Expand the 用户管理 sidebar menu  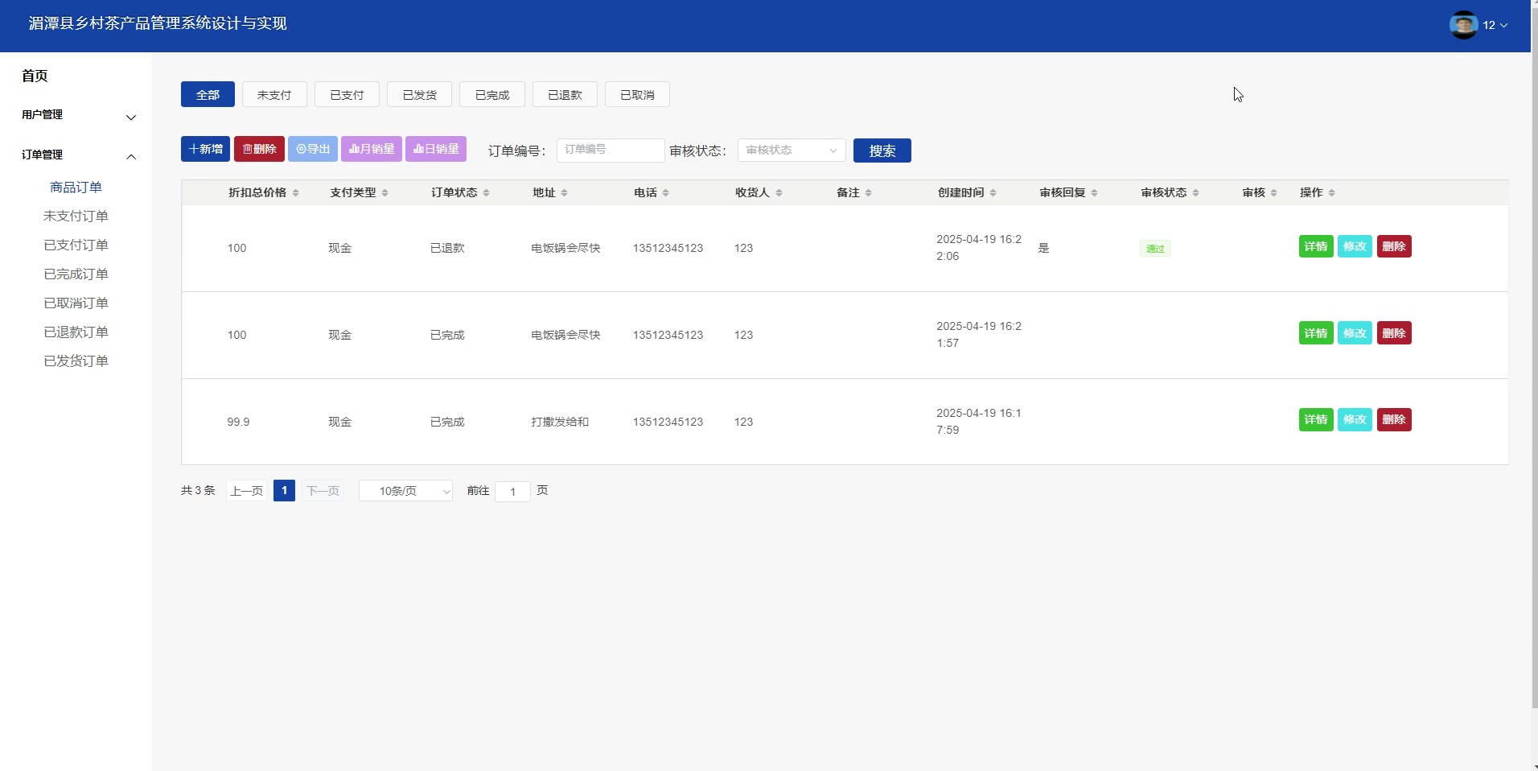78,115
